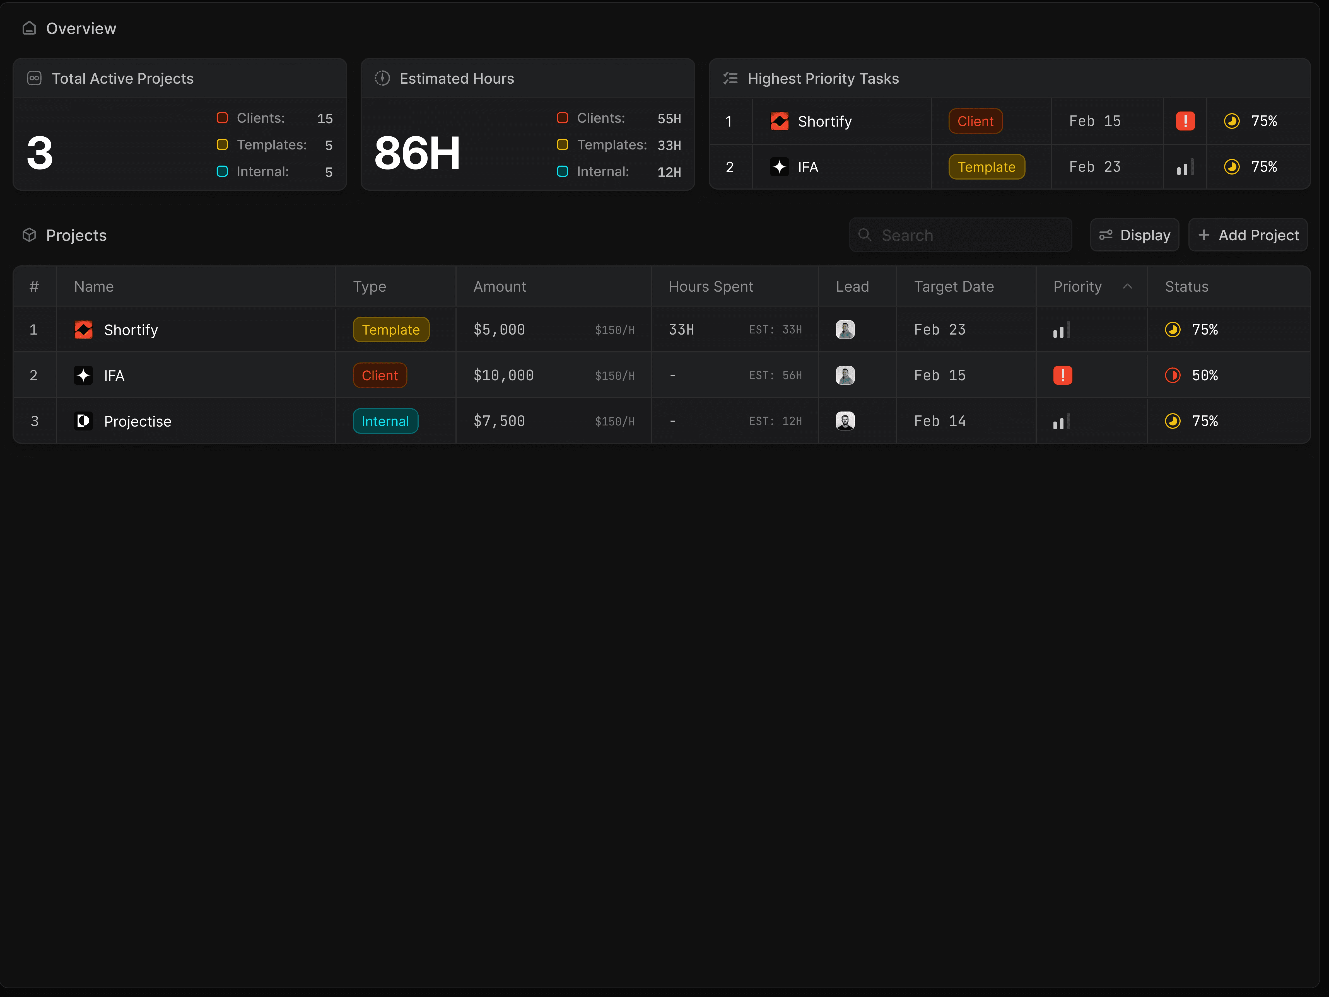
Task: Click the Total Active Projects card icon
Action: pos(34,78)
